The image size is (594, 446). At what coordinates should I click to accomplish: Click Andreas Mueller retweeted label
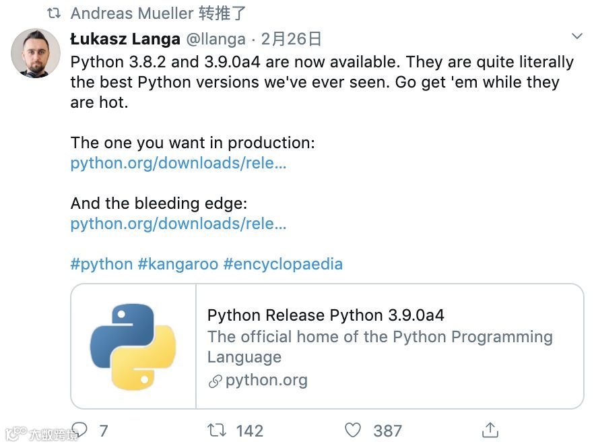point(158,13)
